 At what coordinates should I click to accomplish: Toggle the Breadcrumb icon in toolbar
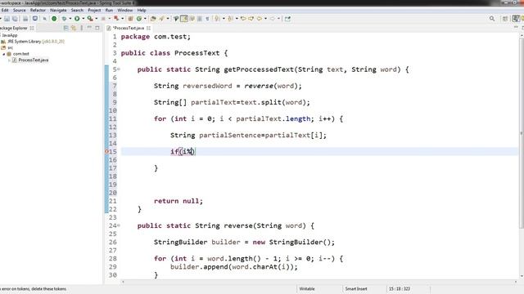176,19
